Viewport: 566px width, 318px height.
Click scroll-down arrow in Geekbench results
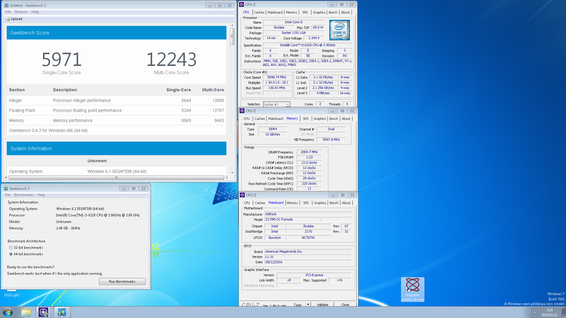232,173
